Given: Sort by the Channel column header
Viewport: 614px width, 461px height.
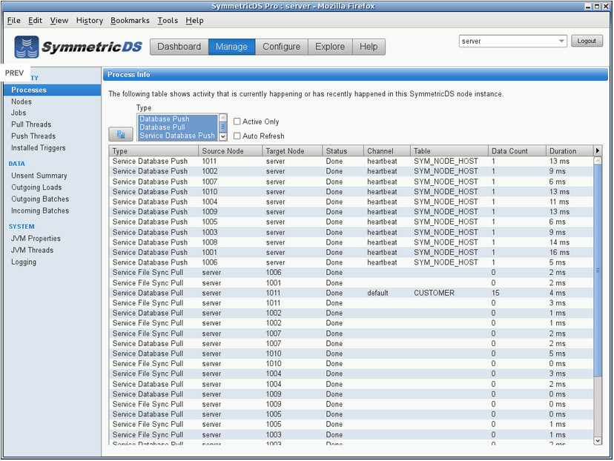Looking at the screenshot, I should click(387, 150).
